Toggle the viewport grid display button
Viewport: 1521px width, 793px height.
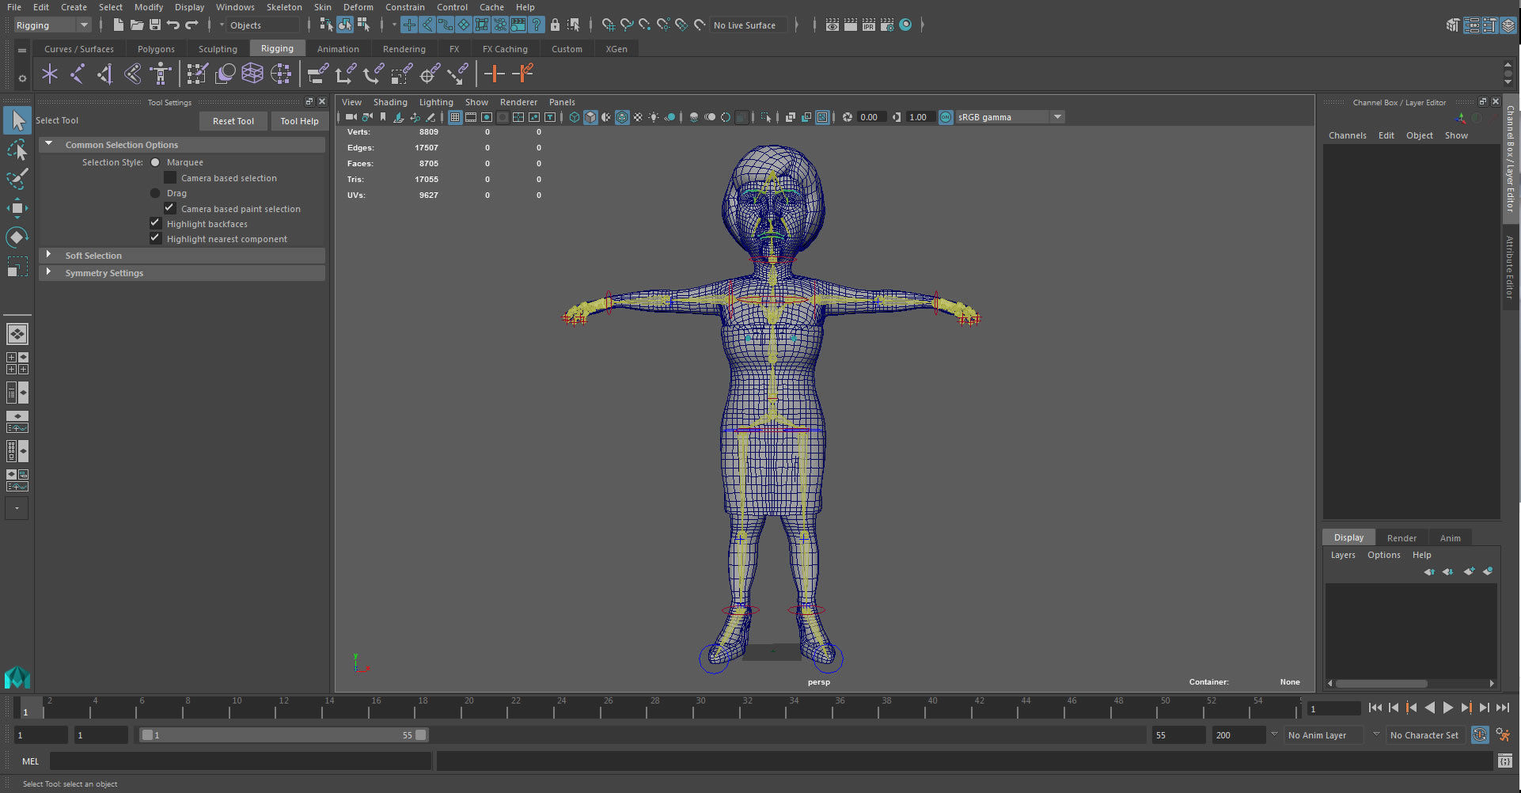455,117
